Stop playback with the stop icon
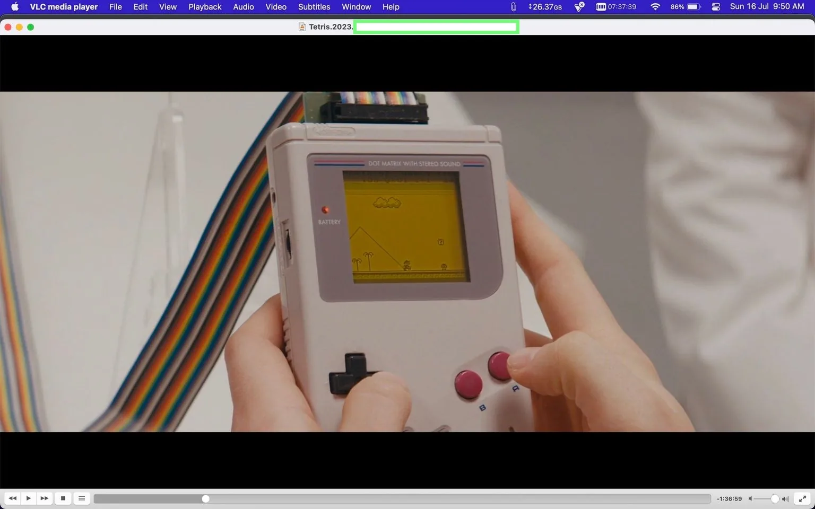The image size is (815, 509). coord(63,498)
